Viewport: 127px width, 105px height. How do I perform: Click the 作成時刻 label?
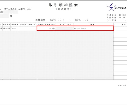point(112,18)
